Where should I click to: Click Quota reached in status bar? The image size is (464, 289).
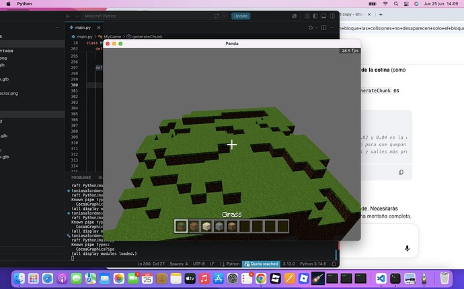[x=262, y=264]
